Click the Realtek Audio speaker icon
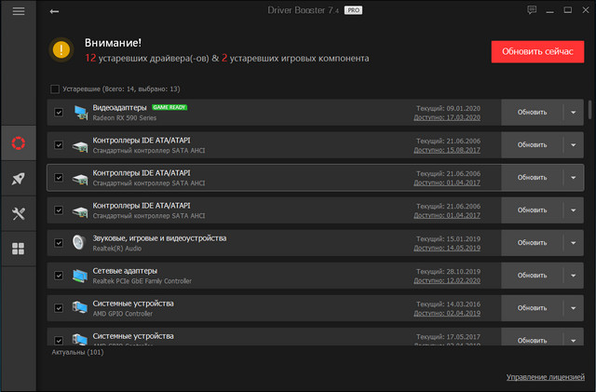 coord(79,243)
